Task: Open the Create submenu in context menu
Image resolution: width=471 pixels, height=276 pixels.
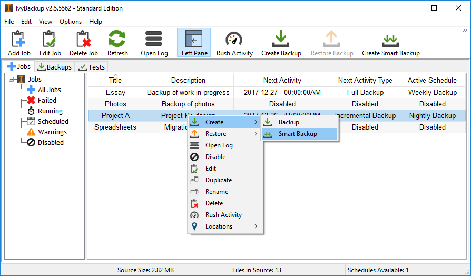Action: click(225, 122)
